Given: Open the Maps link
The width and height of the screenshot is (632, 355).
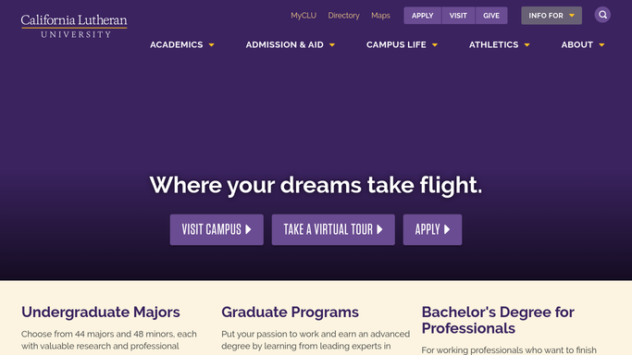Looking at the screenshot, I should click(380, 16).
